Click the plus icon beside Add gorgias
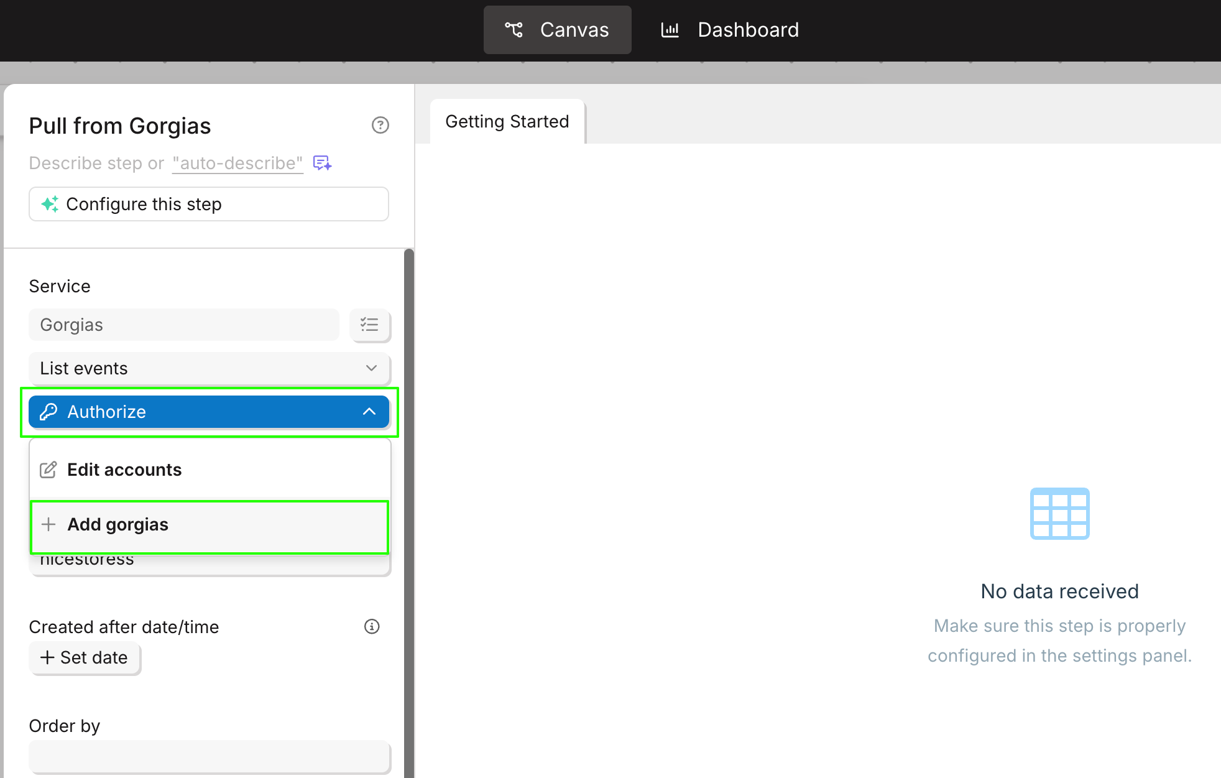This screenshot has width=1221, height=778. [x=48, y=524]
